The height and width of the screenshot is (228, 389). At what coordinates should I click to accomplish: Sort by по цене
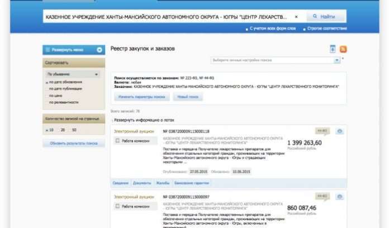[x=55, y=96]
